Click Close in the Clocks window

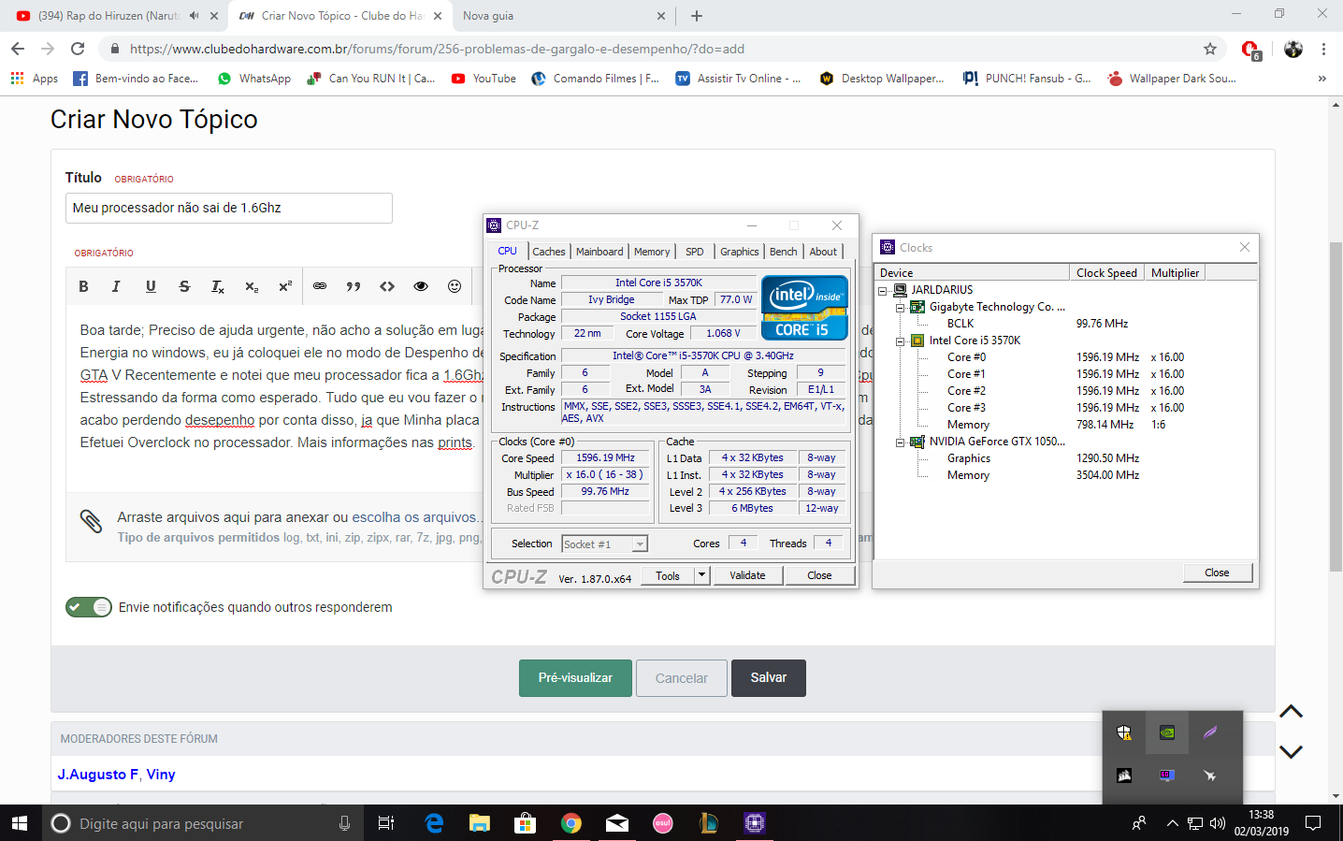coord(1217,573)
